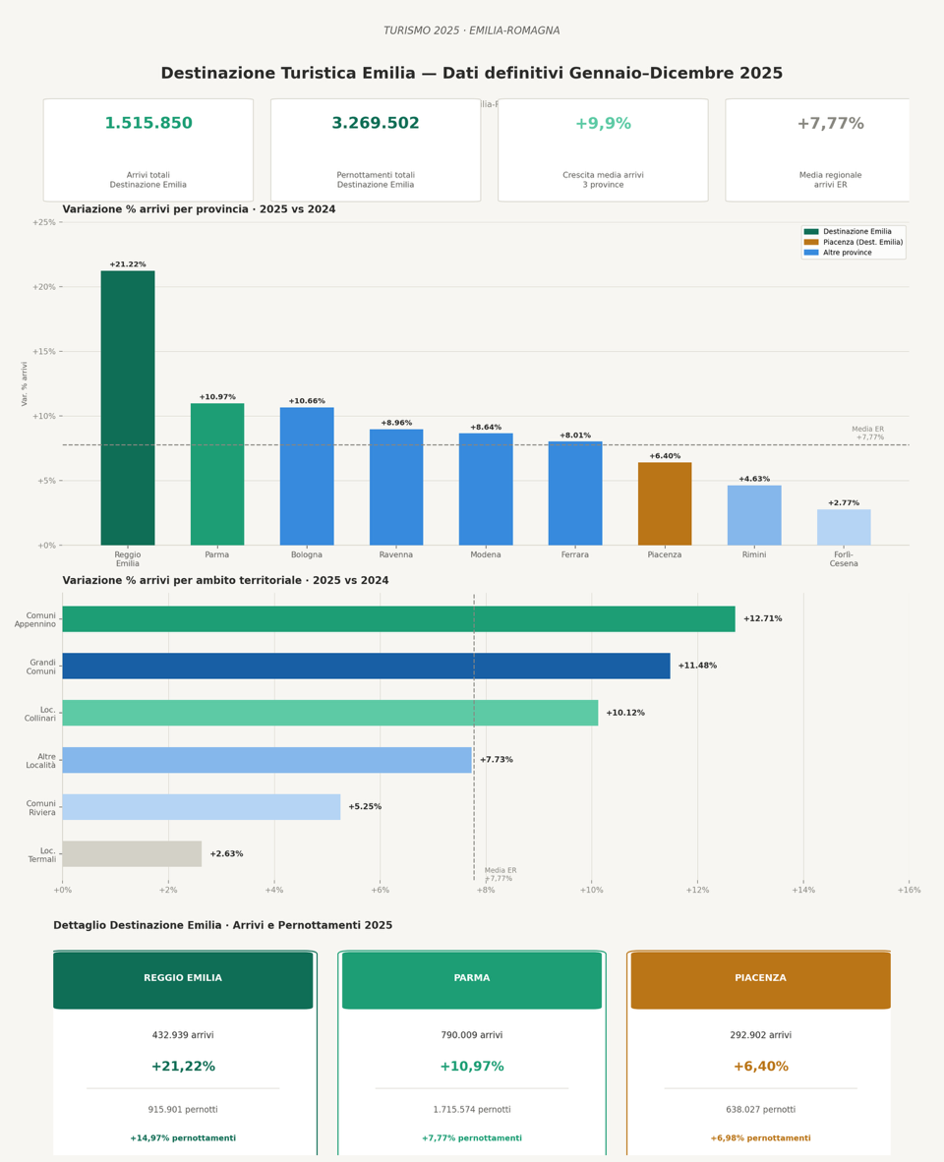
Task: Open the Pernottamenti totali 3.269.502 card
Action: click(376, 150)
